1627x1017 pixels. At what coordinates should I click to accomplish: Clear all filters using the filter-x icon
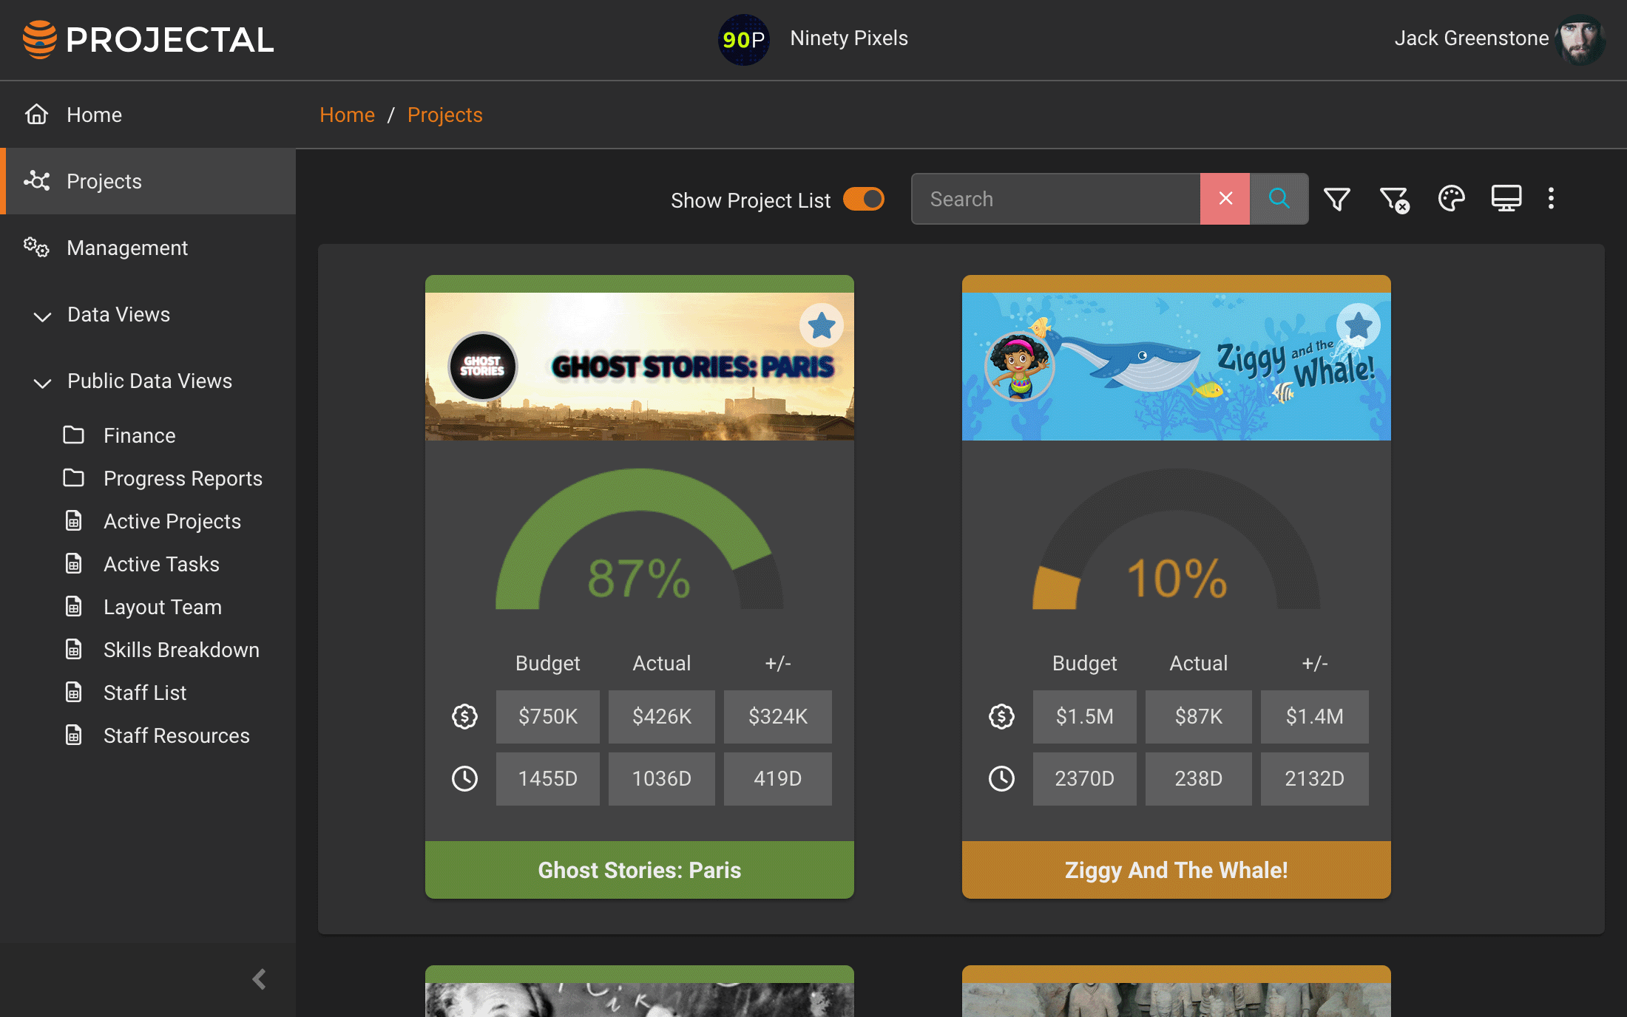coord(1394,200)
